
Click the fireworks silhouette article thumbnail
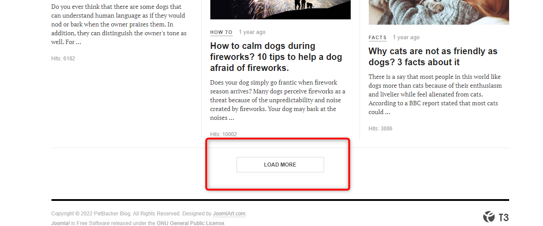pos(280,10)
